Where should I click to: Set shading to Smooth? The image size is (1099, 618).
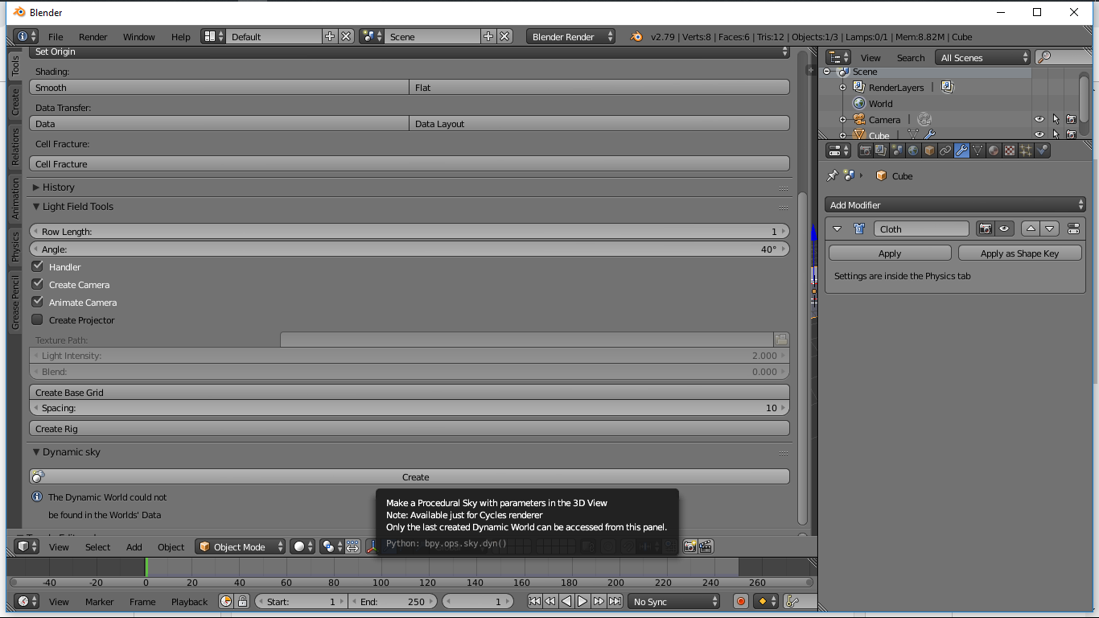click(x=219, y=87)
